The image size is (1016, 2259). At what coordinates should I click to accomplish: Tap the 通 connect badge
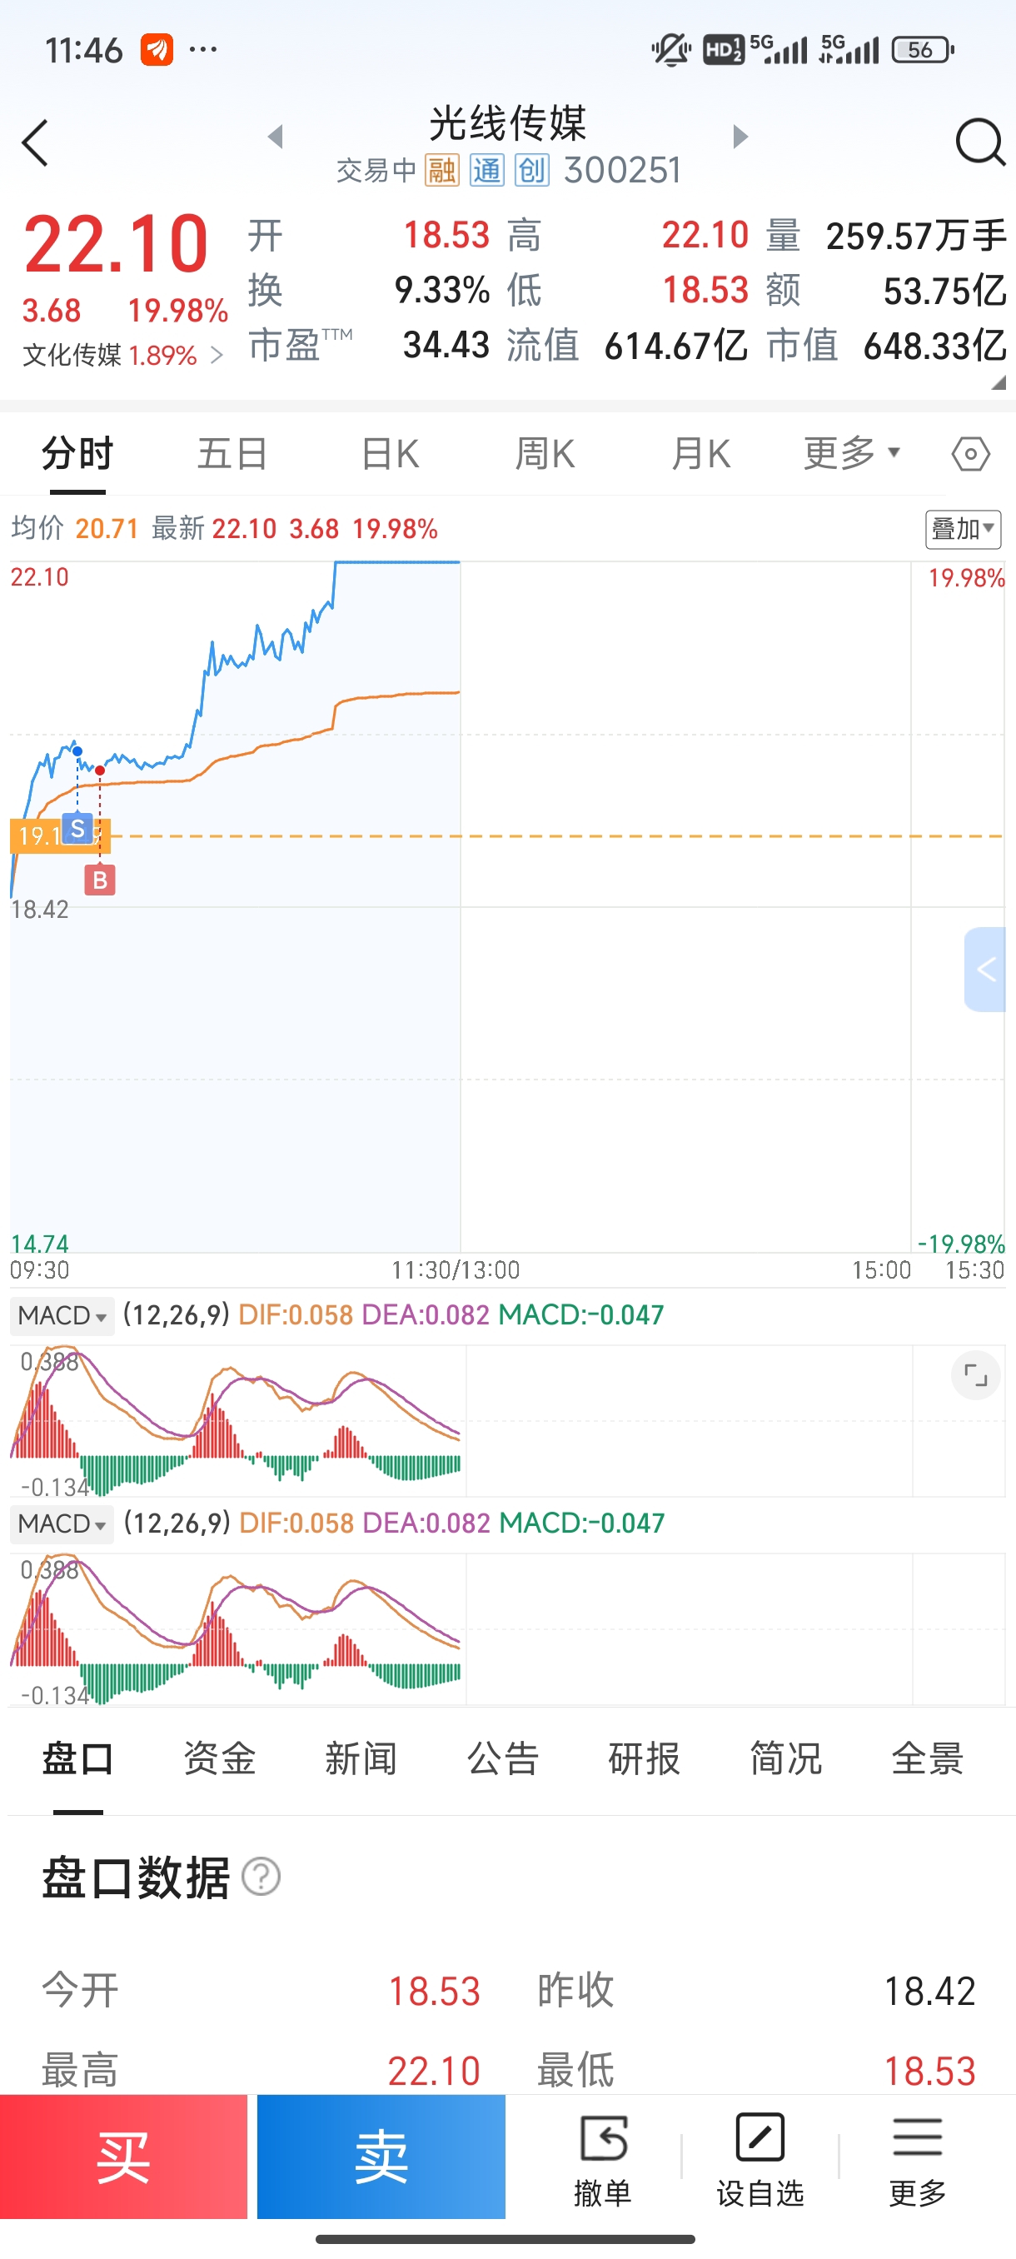coord(486,170)
